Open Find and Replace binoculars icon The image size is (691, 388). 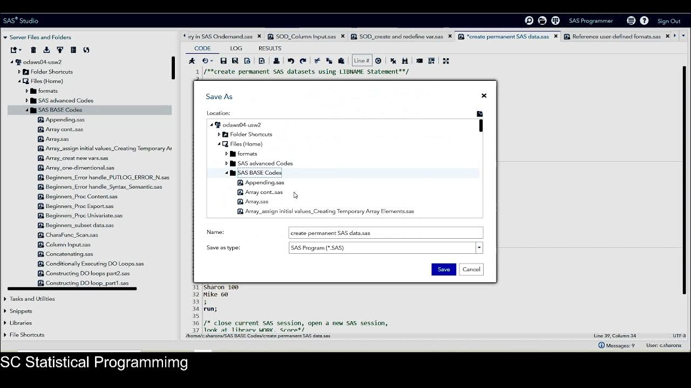405,61
